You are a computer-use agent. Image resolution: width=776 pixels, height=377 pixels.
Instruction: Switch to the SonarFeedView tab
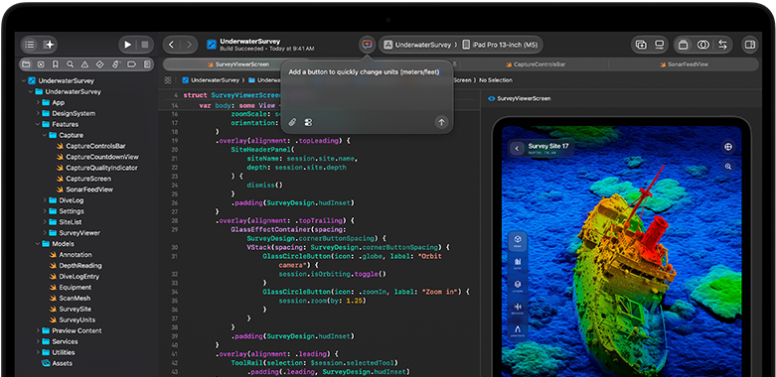pyautogui.click(x=684, y=64)
